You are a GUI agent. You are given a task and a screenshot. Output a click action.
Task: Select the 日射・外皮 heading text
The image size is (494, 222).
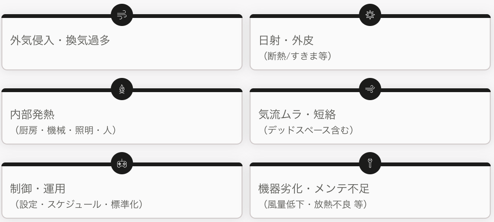click(x=286, y=41)
